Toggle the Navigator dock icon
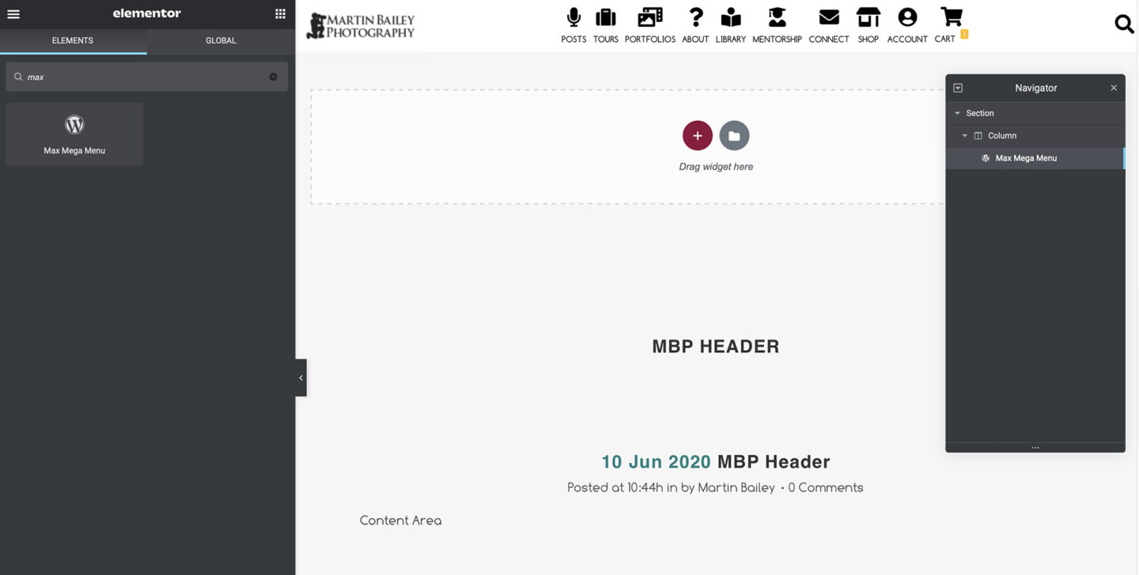The width and height of the screenshot is (1139, 575). pyautogui.click(x=958, y=88)
